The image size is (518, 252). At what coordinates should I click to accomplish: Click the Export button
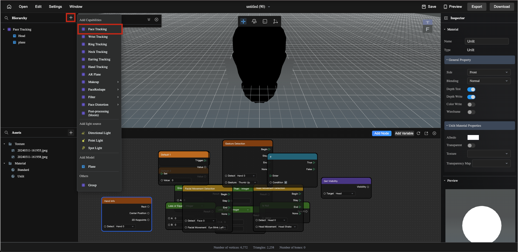(x=477, y=7)
